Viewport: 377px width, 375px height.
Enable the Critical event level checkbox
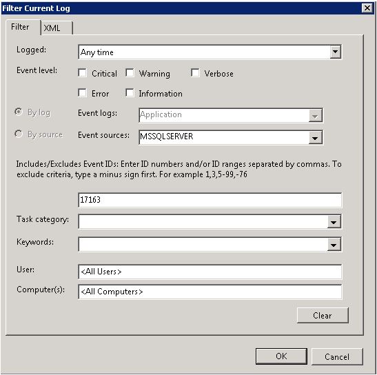(82, 73)
